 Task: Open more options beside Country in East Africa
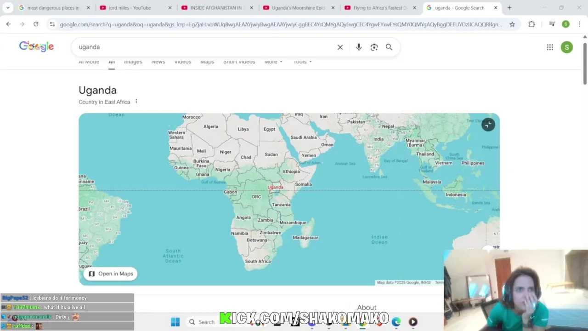[x=136, y=102]
